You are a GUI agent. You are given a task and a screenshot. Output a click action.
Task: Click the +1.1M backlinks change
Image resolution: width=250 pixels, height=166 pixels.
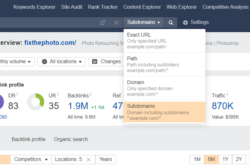pos(98,108)
